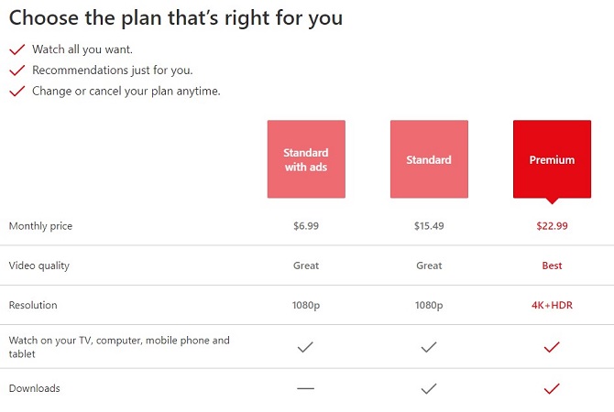This screenshot has width=614, height=412.
Task: Choose the Standard plan tile
Action: (x=429, y=159)
